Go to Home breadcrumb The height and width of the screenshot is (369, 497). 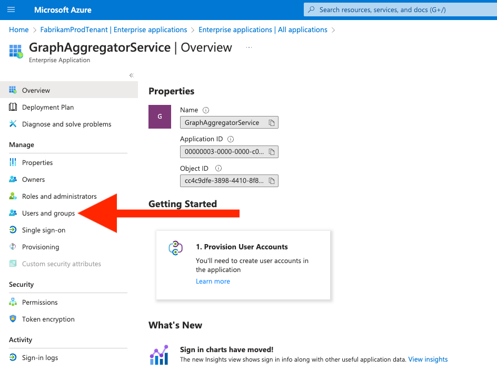tap(19, 30)
